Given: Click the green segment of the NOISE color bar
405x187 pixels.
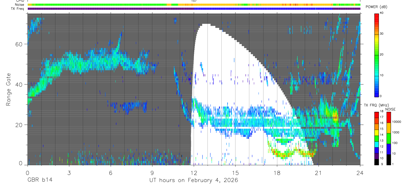Looking at the screenshot, I should [389, 139].
